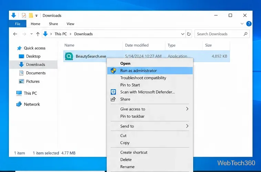This screenshot has height=172, width=261.
Task: Click the forward navigation arrow
Action: point(24,34)
